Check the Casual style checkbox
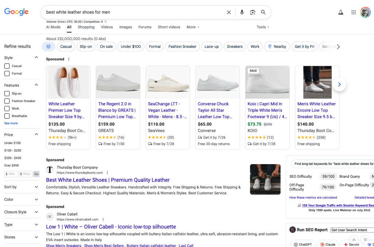Image resolution: width=374 pixels, height=247 pixels. coord(7,66)
